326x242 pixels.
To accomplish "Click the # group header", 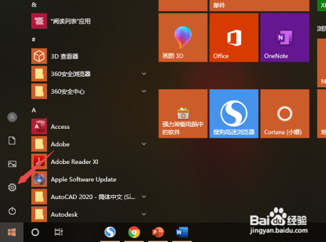I will point(33,40).
